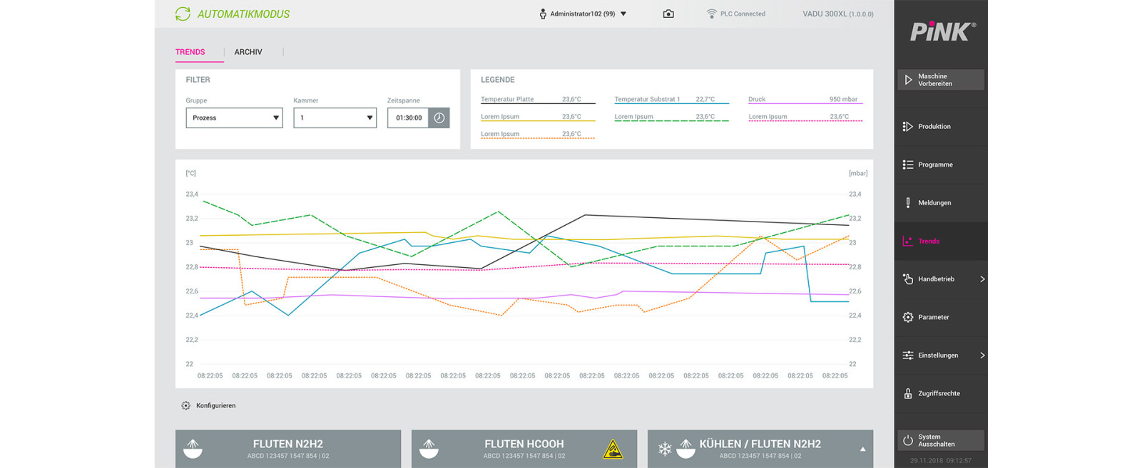The height and width of the screenshot is (468, 1142).
Task: Expand the Einstellungen submenu arrow
Action: 982,355
